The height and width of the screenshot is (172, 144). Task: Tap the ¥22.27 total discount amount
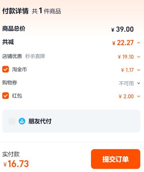click(x=123, y=43)
